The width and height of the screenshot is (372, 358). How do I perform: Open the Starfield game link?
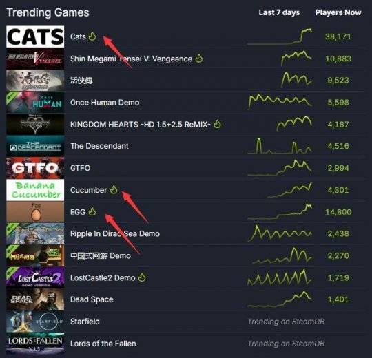(x=85, y=322)
